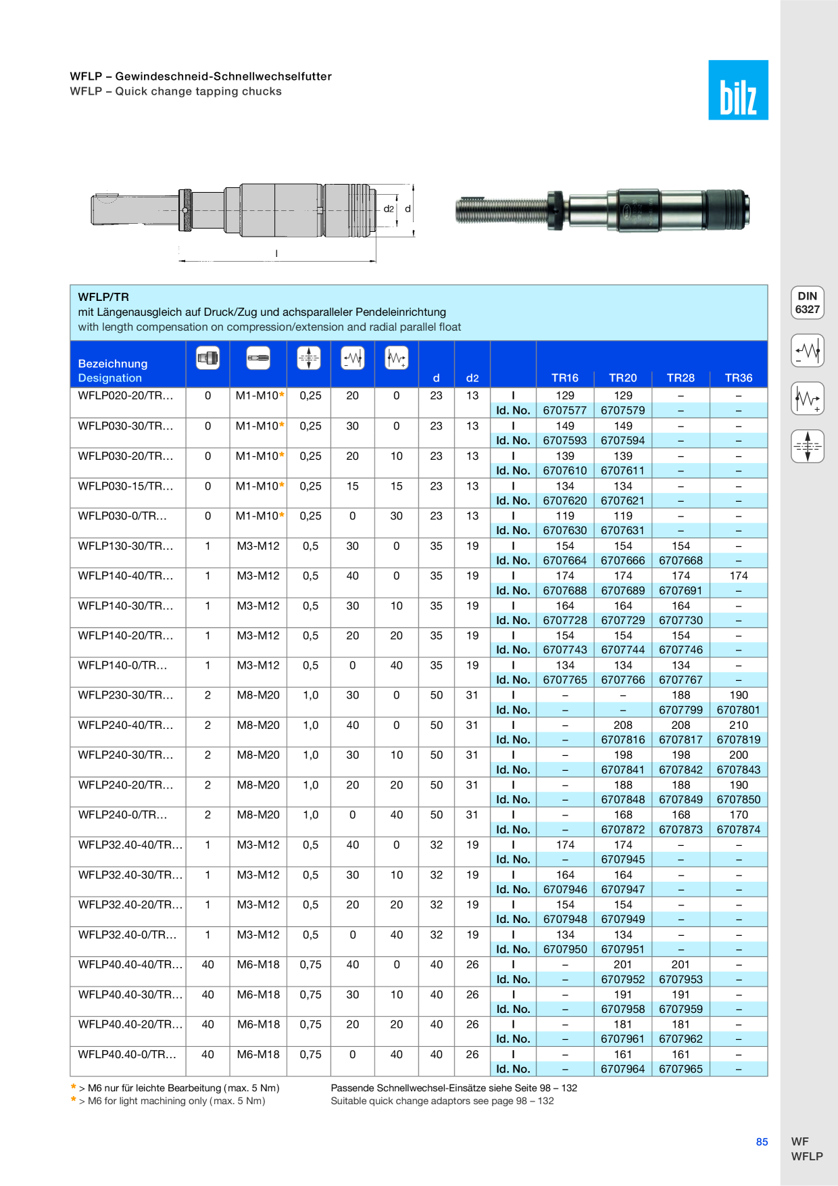Click the German title Gewindeschneid-Schnellwechselfutter

coord(224,76)
